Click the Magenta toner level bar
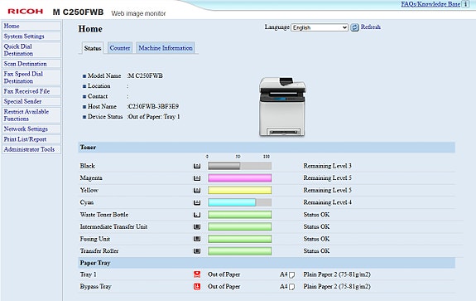476x301 pixels. click(239, 178)
